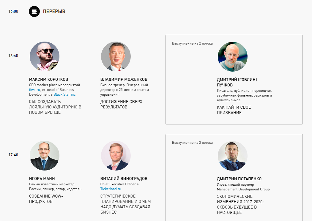Viewport: 312px width, 221px height.
Task: Select Дмитрий (Гоблин) Пучков's avatar
Action: point(233,57)
